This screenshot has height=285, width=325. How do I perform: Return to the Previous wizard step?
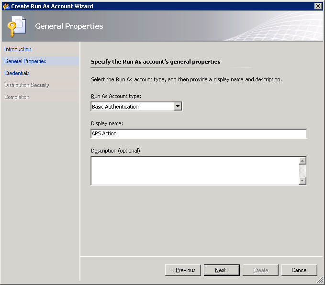click(183, 270)
